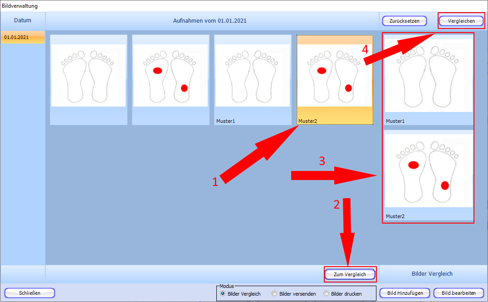Click the highlighted Muster2 thumbnail in the gallery
The image size is (488, 302).
coord(335,77)
